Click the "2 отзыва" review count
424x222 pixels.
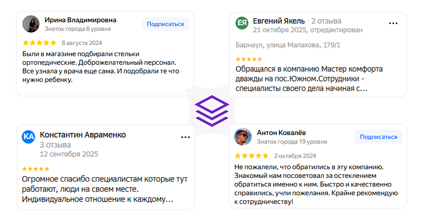click(326, 21)
